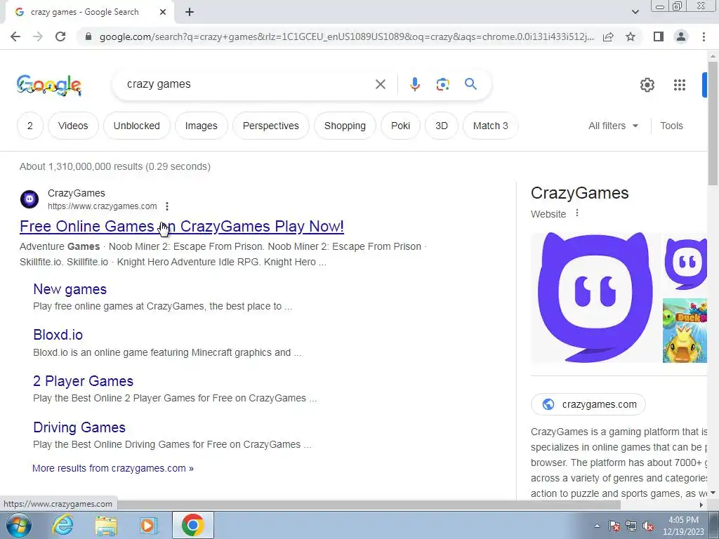
Task: Start voice search with microphone icon
Action: point(414,84)
